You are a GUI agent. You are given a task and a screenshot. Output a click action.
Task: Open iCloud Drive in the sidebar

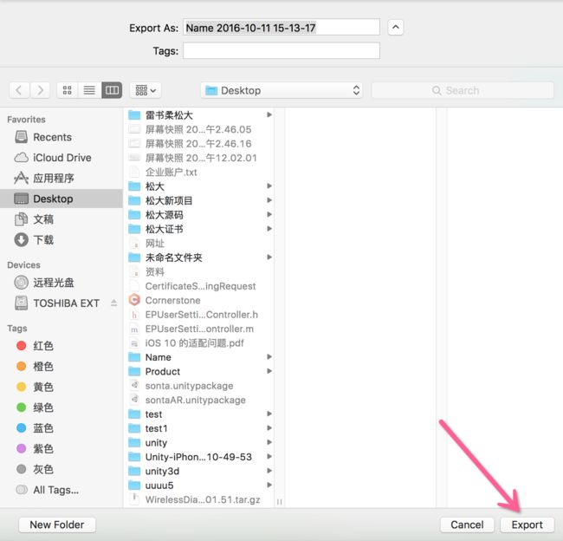point(61,158)
